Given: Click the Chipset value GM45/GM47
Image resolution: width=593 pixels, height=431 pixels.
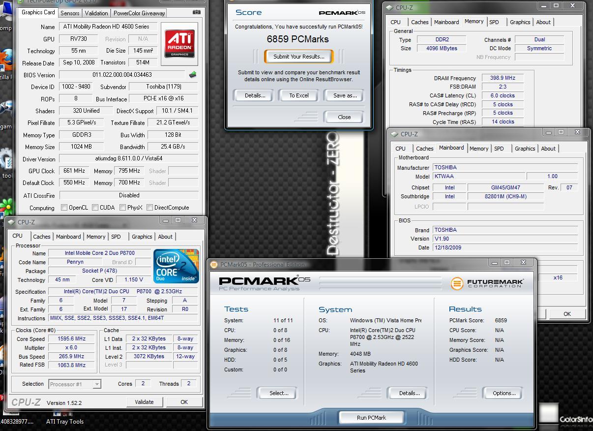Looking at the screenshot, I should pyautogui.click(x=505, y=187).
